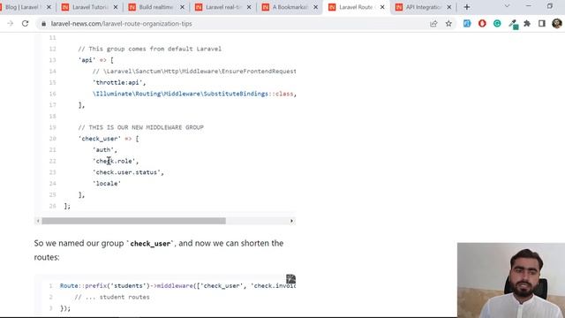Click the SubstituteBindings::class code line
This screenshot has height=318, width=565.
pos(194,94)
